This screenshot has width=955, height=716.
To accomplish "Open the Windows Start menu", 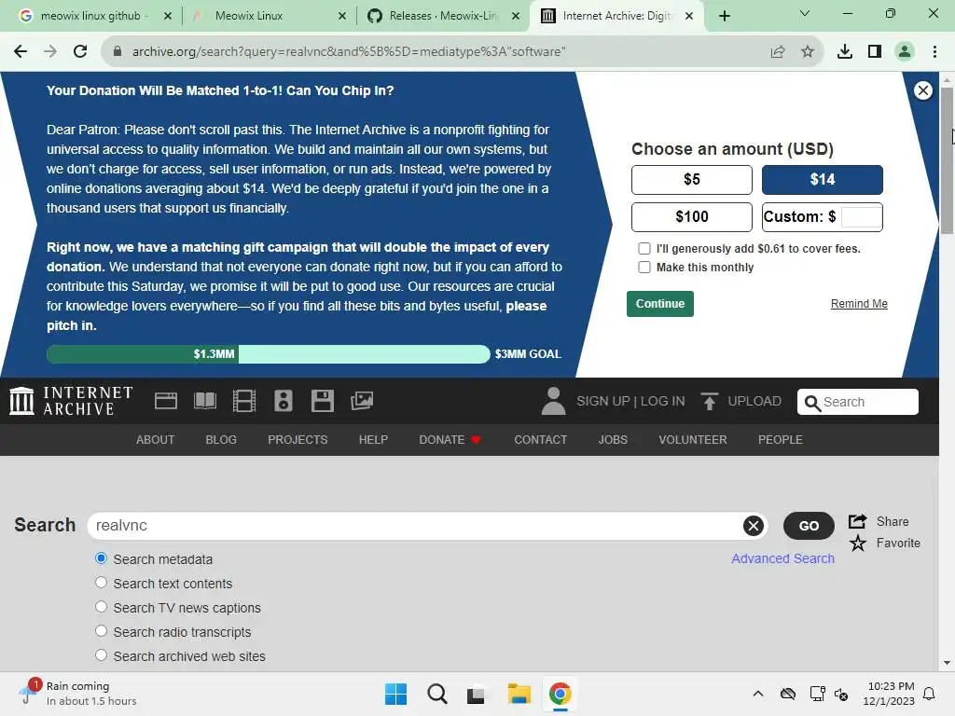I will coord(395,694).
